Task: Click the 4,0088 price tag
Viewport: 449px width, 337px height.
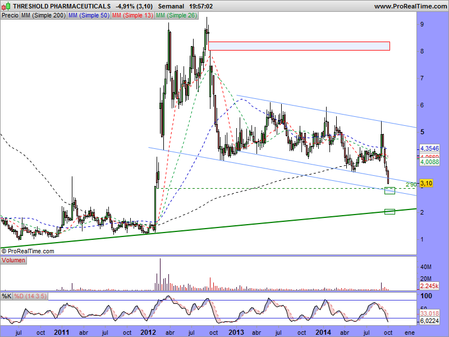Action: coord(429,162)
